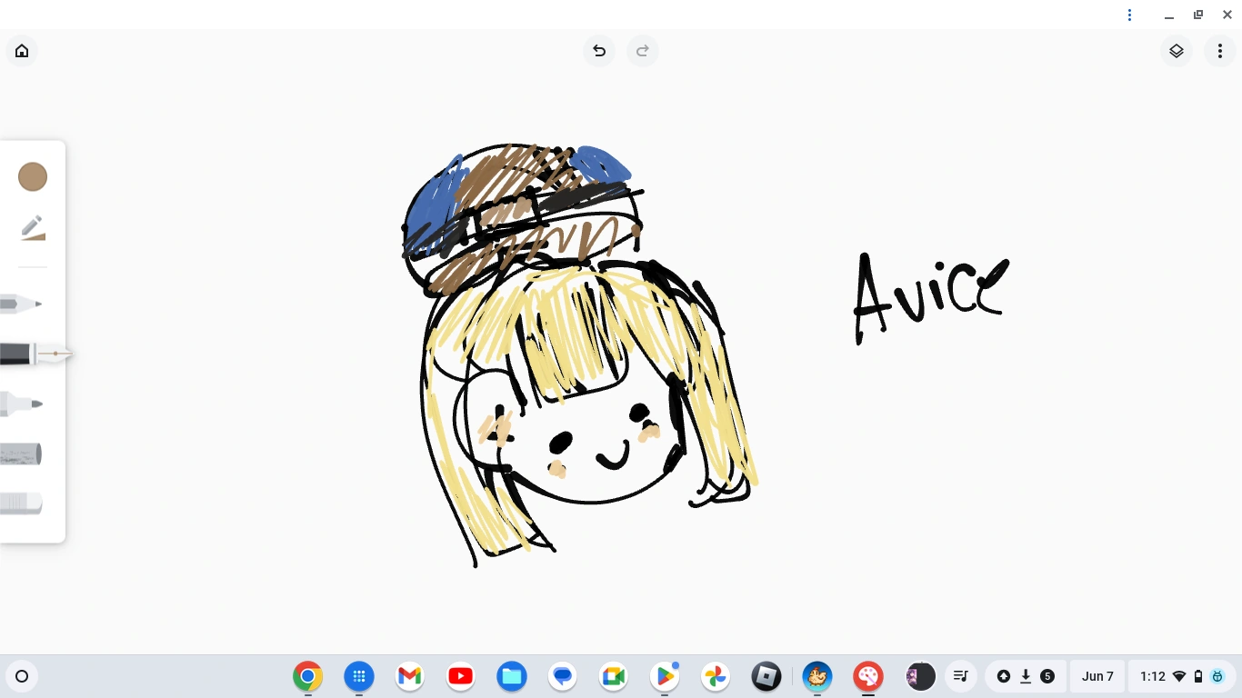Activate the Eraser tool

click(x=20, y=504)
